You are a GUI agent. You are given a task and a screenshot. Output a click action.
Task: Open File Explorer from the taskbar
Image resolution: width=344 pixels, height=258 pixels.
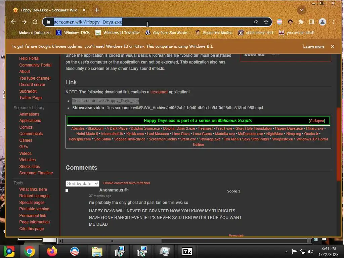(x=97, y=251)
